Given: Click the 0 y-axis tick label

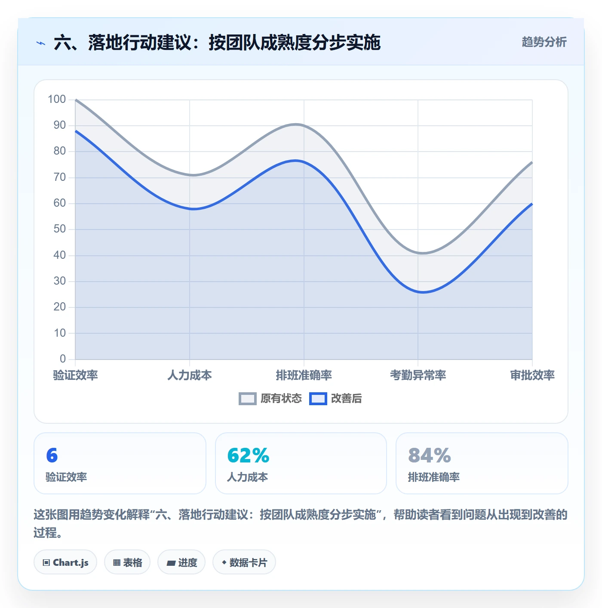Looking at the screenshot, I should tap(63, 359).
